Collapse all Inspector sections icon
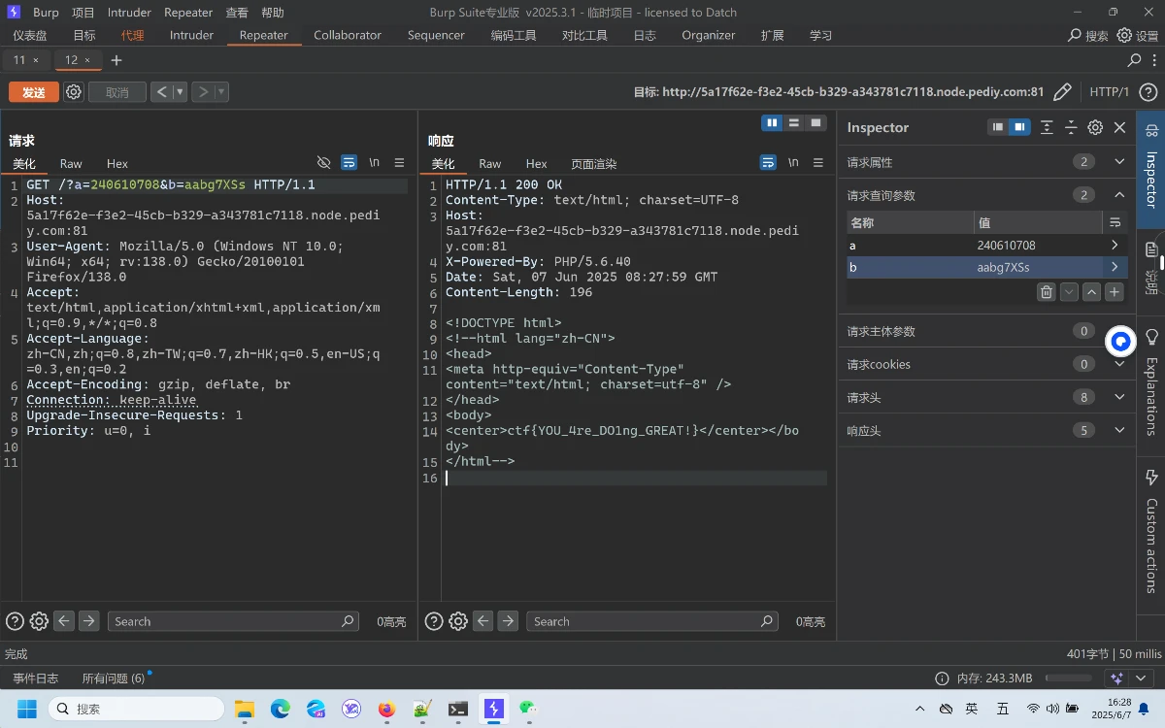The width and height of the screenshot is (1165, 728). tap(1071, 127)
